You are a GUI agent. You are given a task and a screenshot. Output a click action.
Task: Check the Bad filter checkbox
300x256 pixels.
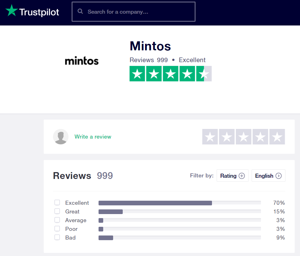point(57,237)
